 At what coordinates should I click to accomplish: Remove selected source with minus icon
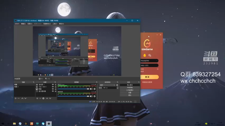(x=40, y=98)
